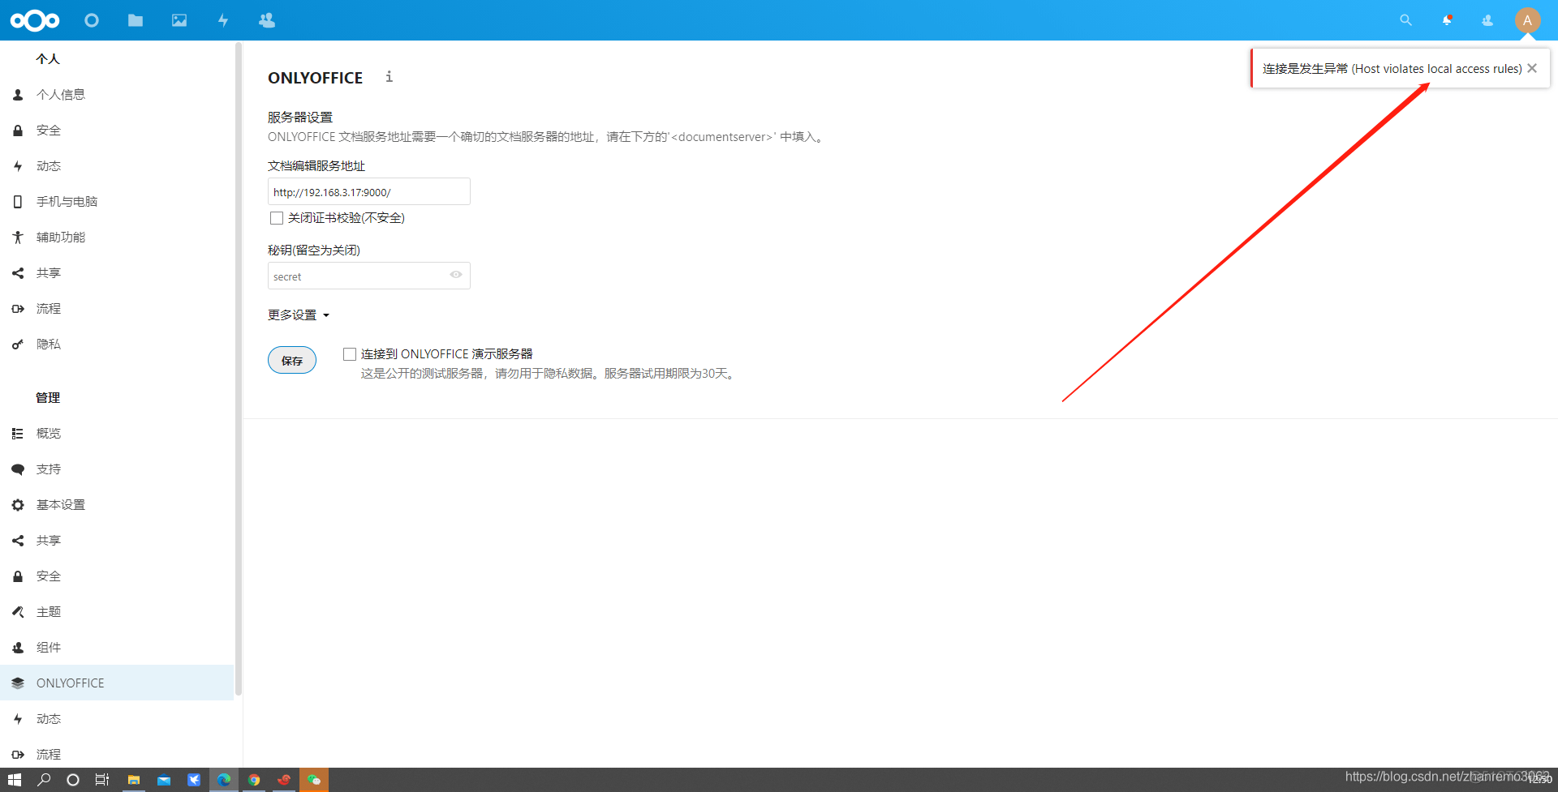Switch to Microsoft Edge in taskbar
The image size is (1558, 792).
[x=224, y=780]
